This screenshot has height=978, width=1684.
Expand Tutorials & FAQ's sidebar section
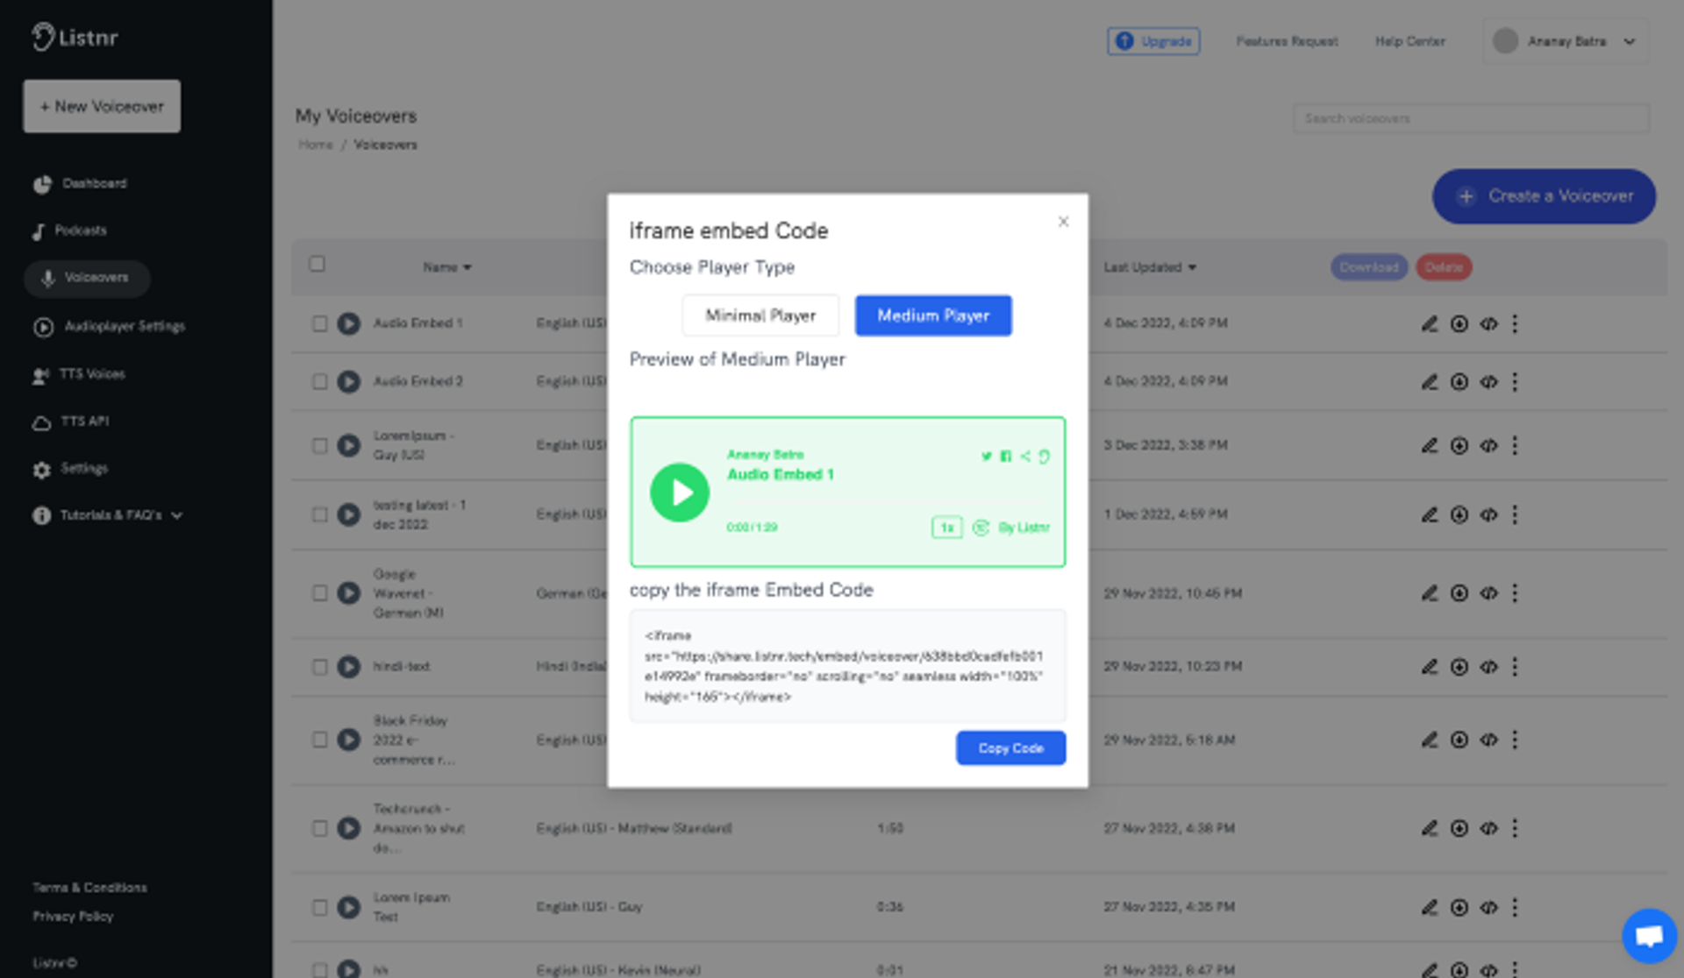177,515
